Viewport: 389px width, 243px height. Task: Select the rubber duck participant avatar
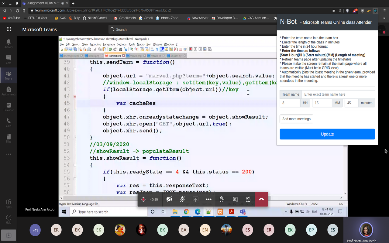tap(120, 230)
